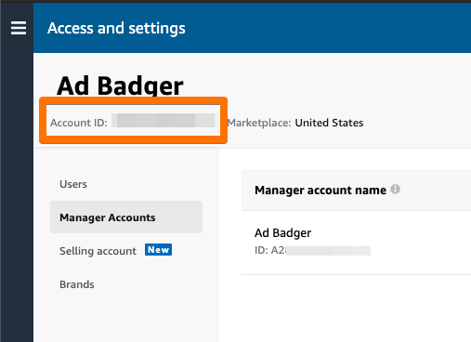Click the New badge beside Selling account
The height and width of the screenshot is (342, 471).
(158, 250)
